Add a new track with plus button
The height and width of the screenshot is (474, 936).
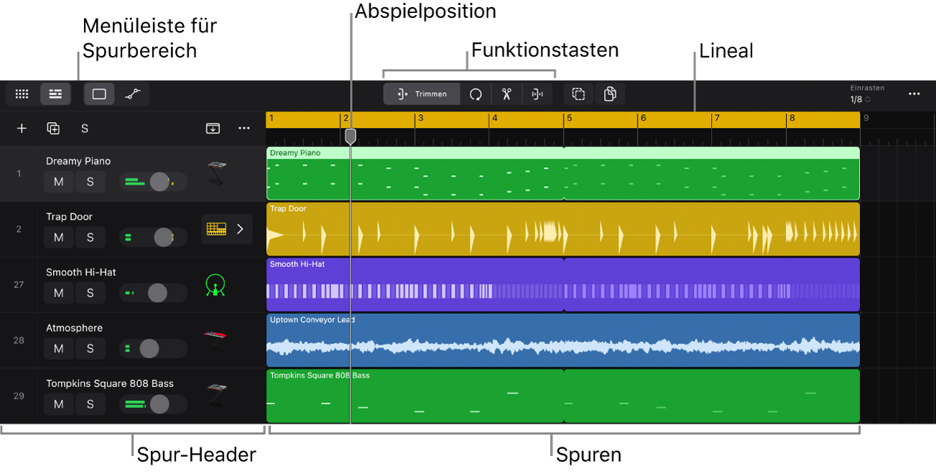tap(22, 129)
